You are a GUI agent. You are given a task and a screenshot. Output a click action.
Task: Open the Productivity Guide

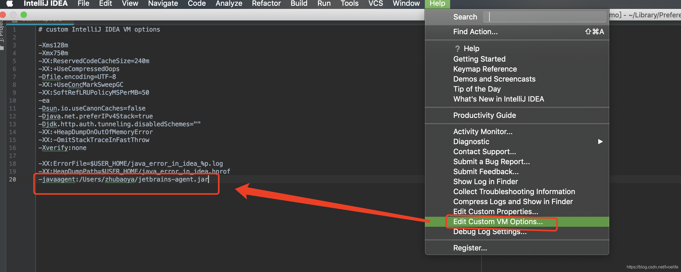tap(517, 115)
